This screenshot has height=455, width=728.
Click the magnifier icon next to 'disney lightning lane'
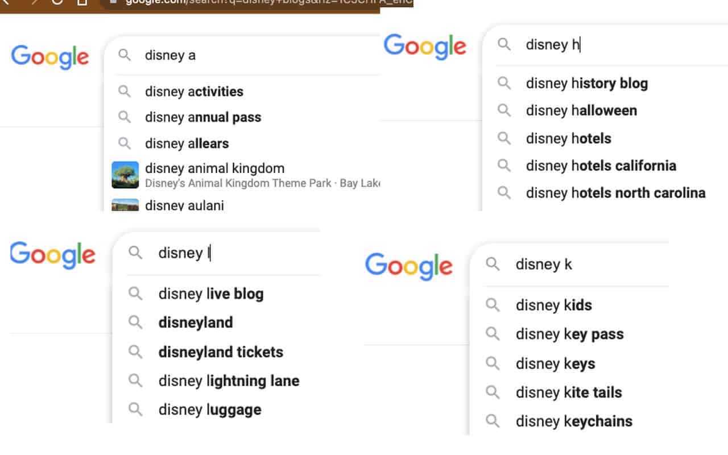135,381
